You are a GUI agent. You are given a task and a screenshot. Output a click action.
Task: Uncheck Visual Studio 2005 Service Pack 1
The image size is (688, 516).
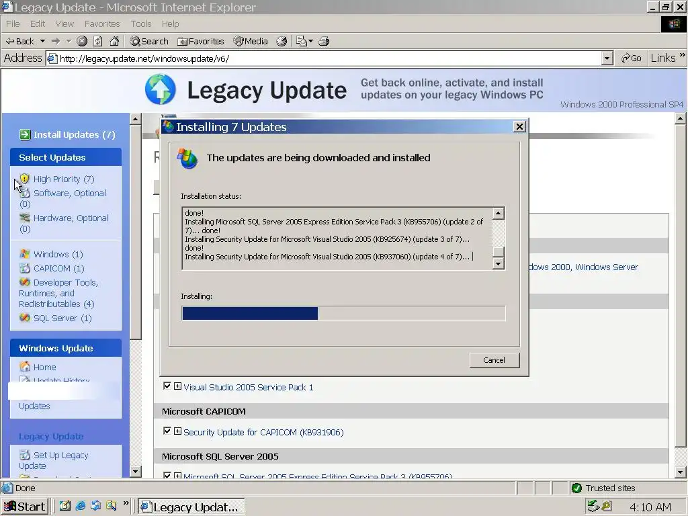click(x=167, y=386)
